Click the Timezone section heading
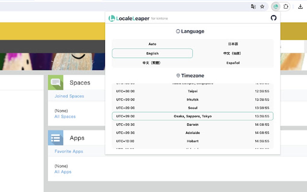This screenshot has height=192, width=307. (190, 76)
